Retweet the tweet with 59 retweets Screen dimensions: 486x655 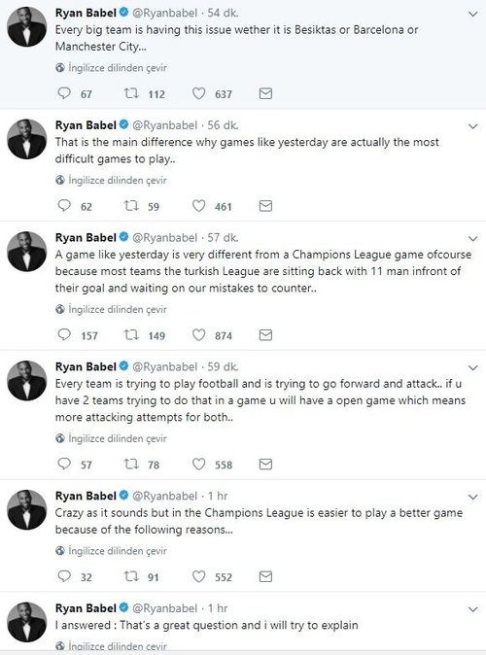coord(131,206)
